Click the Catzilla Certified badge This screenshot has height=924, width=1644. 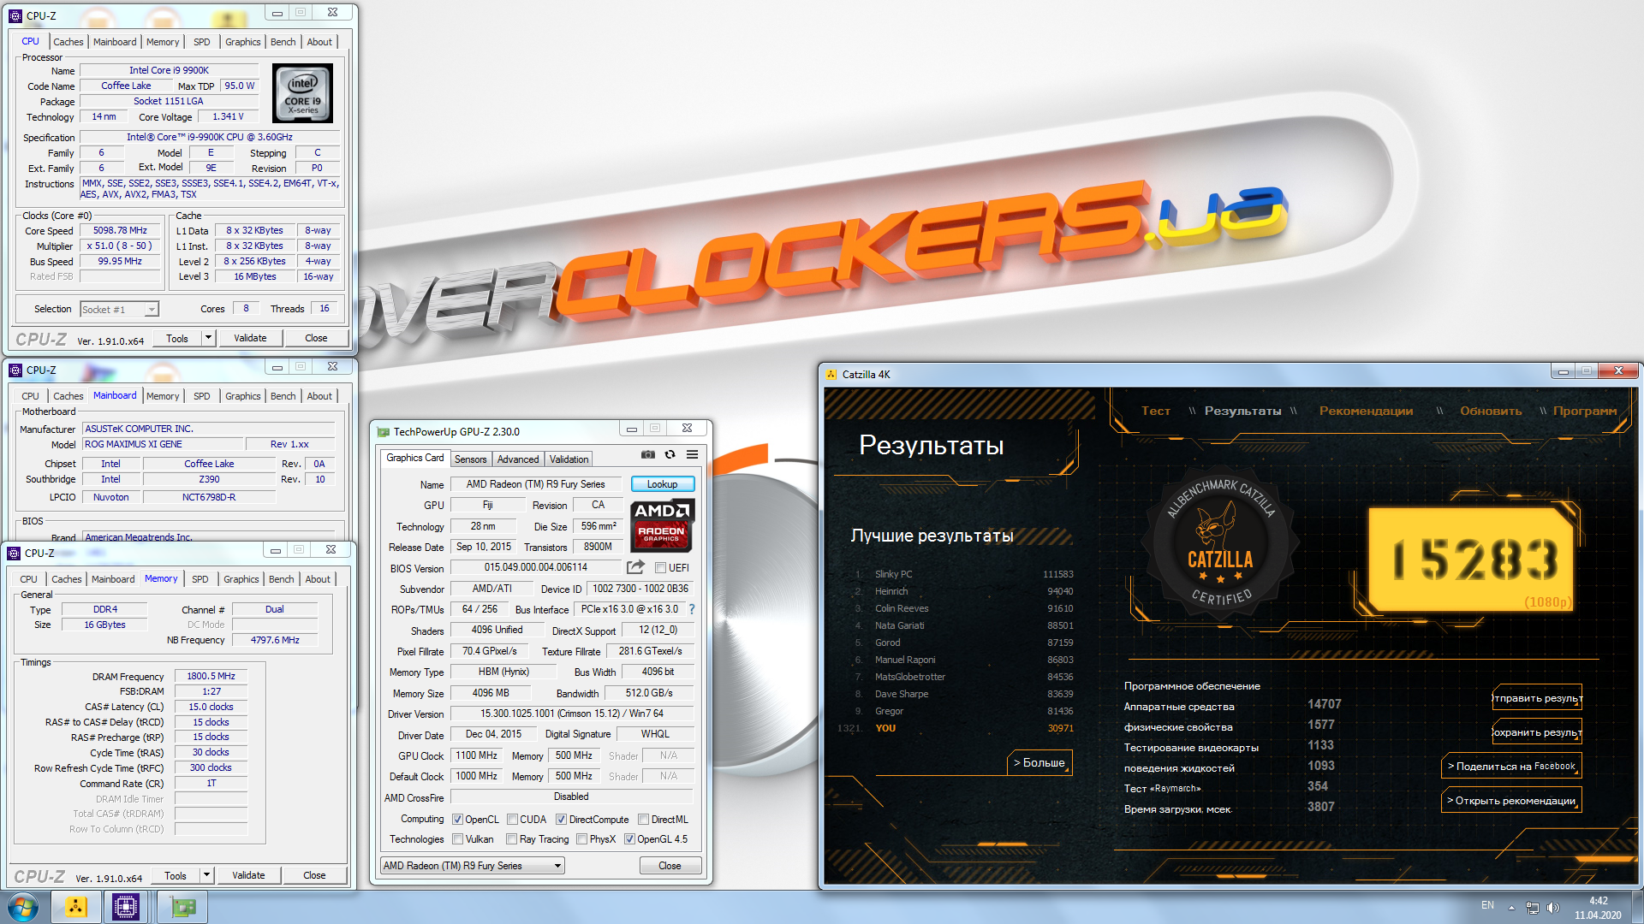(1220, 542)
